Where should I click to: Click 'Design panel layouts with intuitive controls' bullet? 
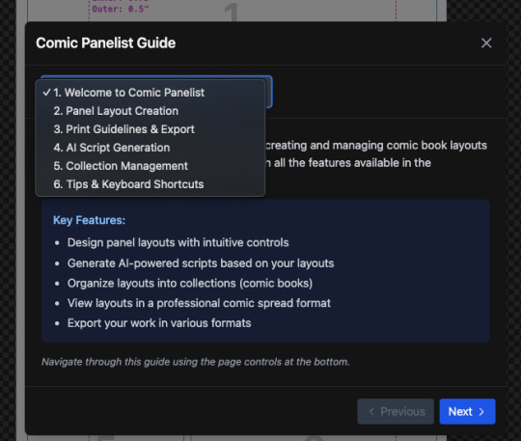coord(178,242)
